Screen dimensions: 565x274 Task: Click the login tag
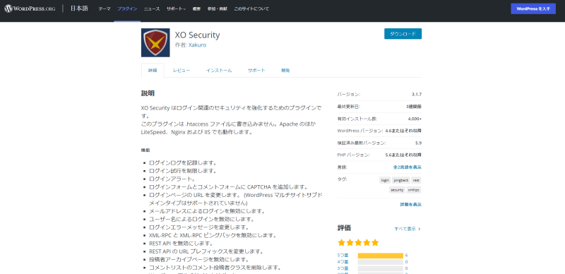(x=385, y=180)
